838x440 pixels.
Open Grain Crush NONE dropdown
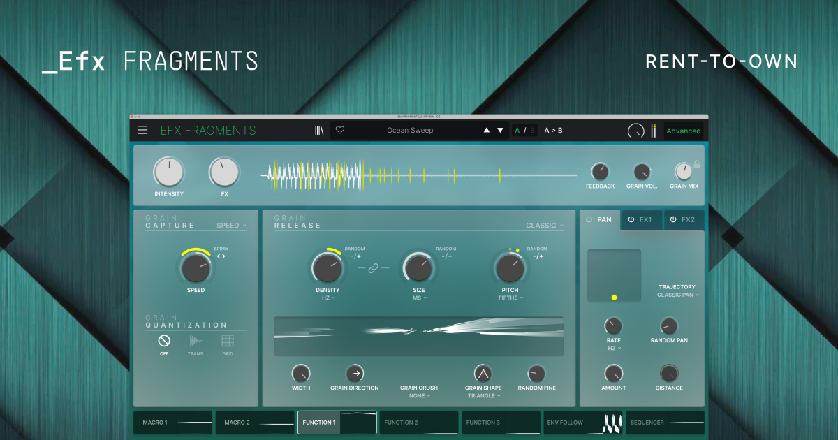click(419, 395)
